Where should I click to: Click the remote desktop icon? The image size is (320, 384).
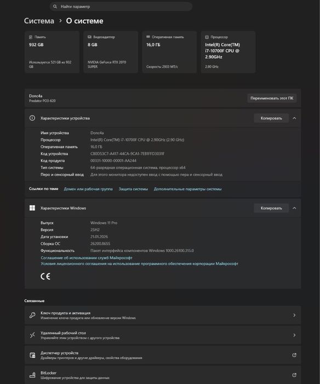coord(32,335)
